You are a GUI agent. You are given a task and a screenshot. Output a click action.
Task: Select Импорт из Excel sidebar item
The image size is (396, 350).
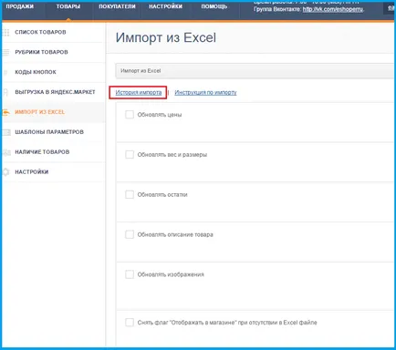point(40,112)
